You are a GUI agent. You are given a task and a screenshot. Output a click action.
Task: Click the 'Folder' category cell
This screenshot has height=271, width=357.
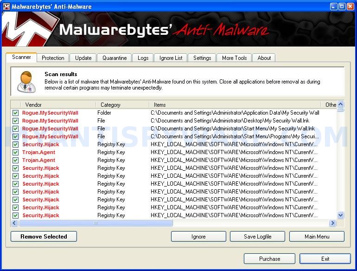click(104, 113)
